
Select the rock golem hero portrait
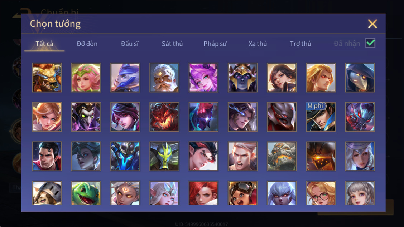click(x=282, y=156)
